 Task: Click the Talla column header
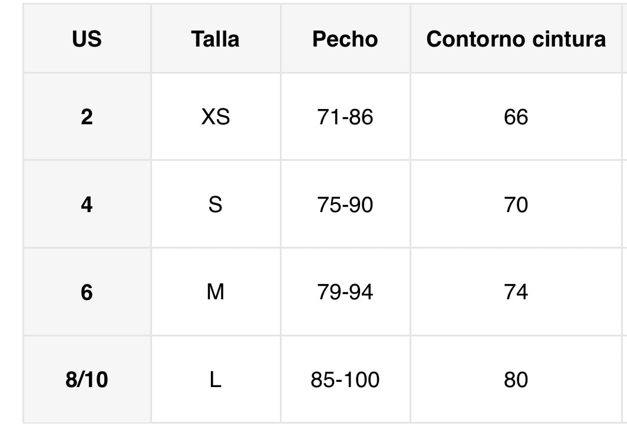(215, 39)
